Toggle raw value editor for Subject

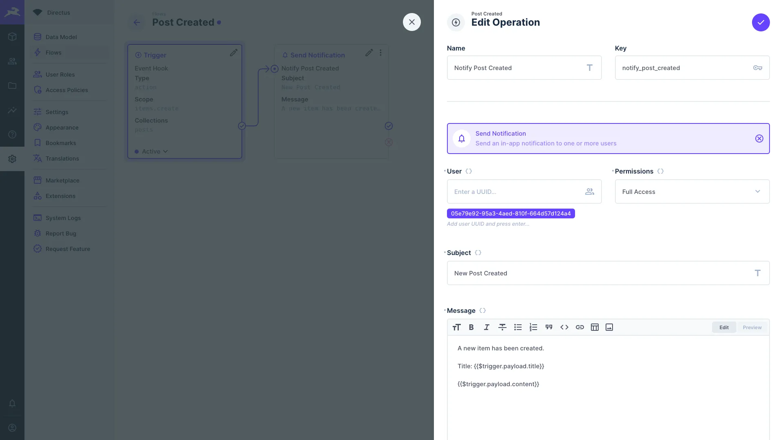478,253
